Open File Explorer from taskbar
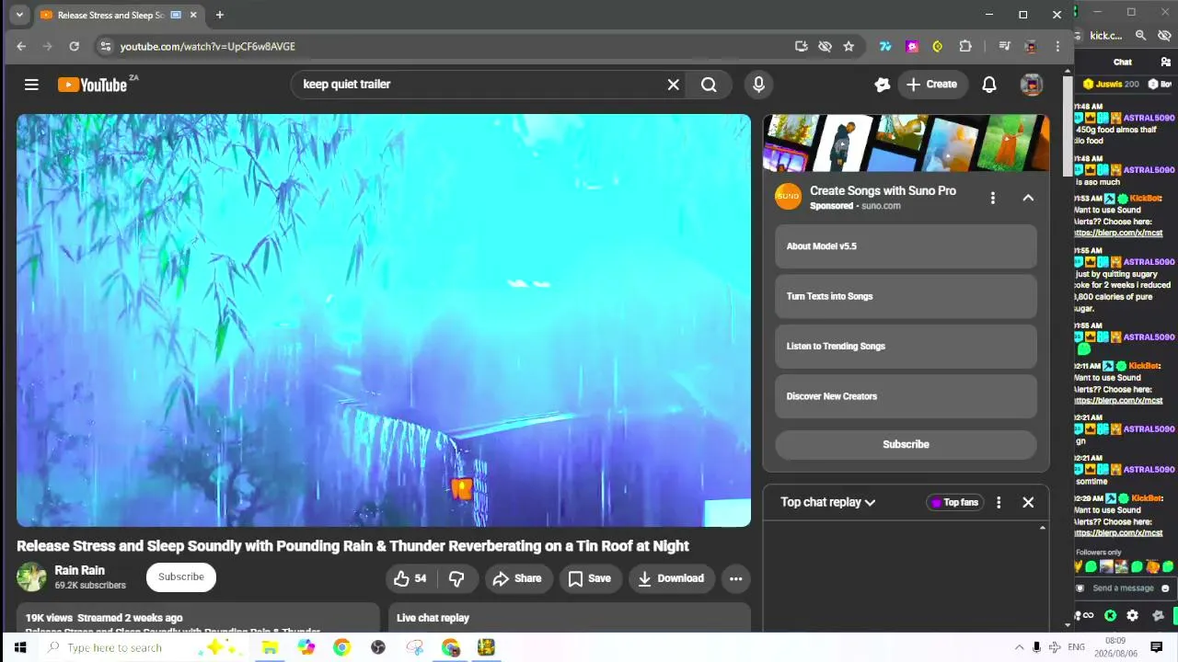1178x662 pixels. click(270, 647)
